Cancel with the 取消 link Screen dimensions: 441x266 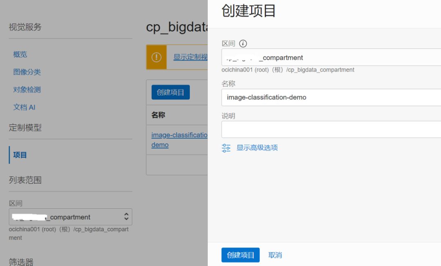pyautogui.click(x=275, y=255)
